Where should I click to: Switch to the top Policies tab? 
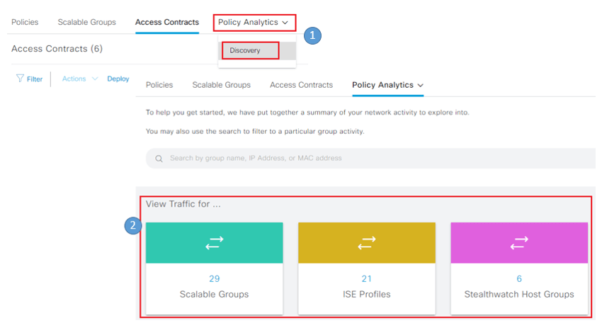point(25,22)
